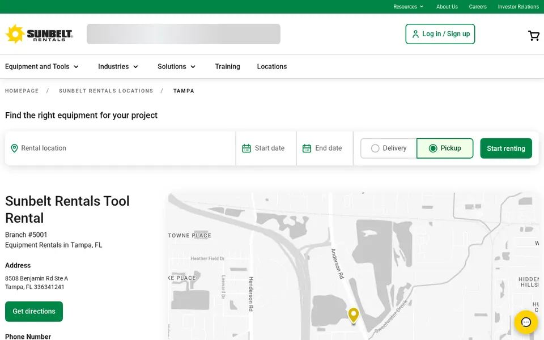Image resolution: width=544 pixels, height=340 pixels.
Task: Click the Start renting button
Action: click(x=506, y=148)
